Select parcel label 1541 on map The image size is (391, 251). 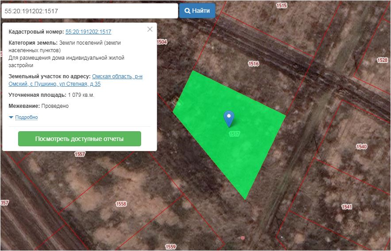click(347, 207)
